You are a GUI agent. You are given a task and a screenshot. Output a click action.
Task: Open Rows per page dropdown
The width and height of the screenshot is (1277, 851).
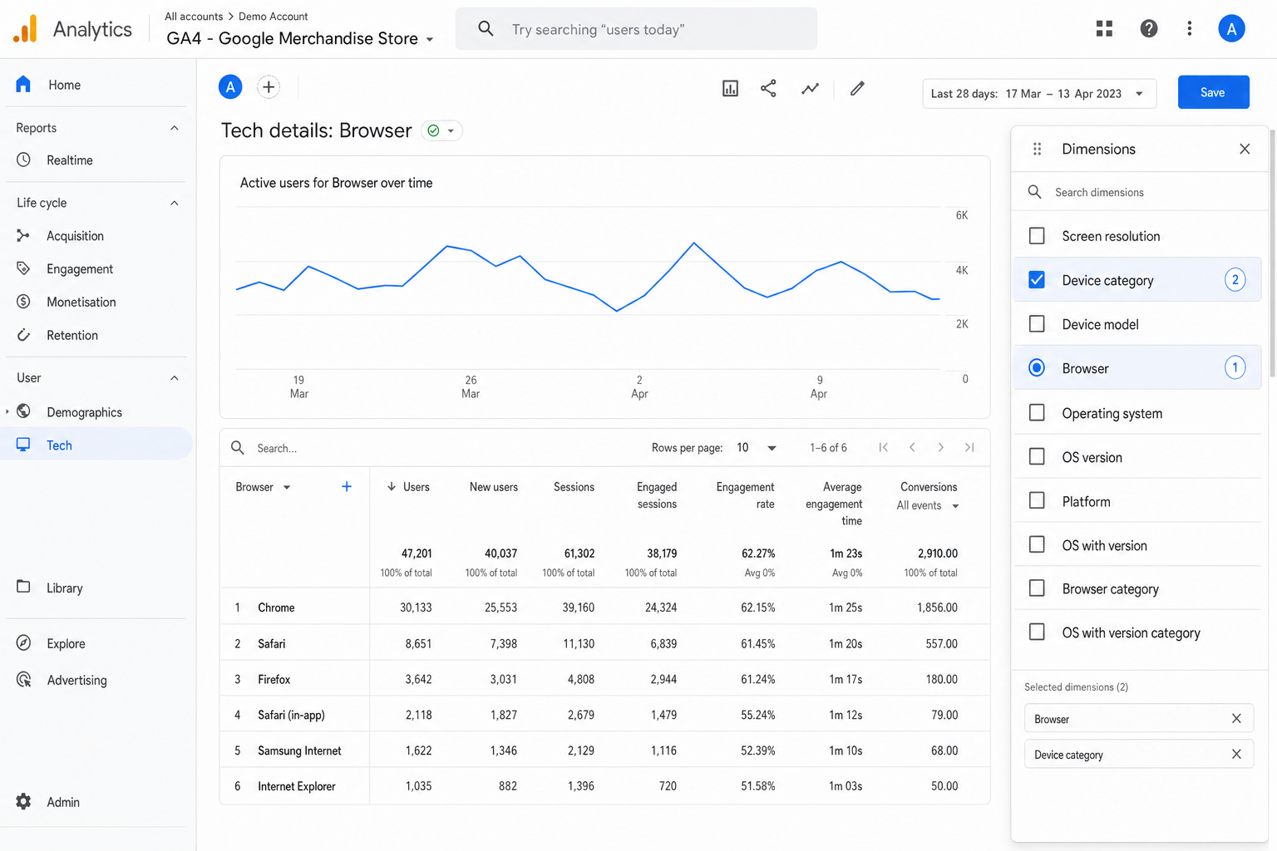pos(756,448)
